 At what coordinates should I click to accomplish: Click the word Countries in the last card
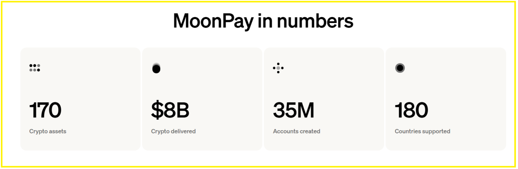[x=407, y=131]
